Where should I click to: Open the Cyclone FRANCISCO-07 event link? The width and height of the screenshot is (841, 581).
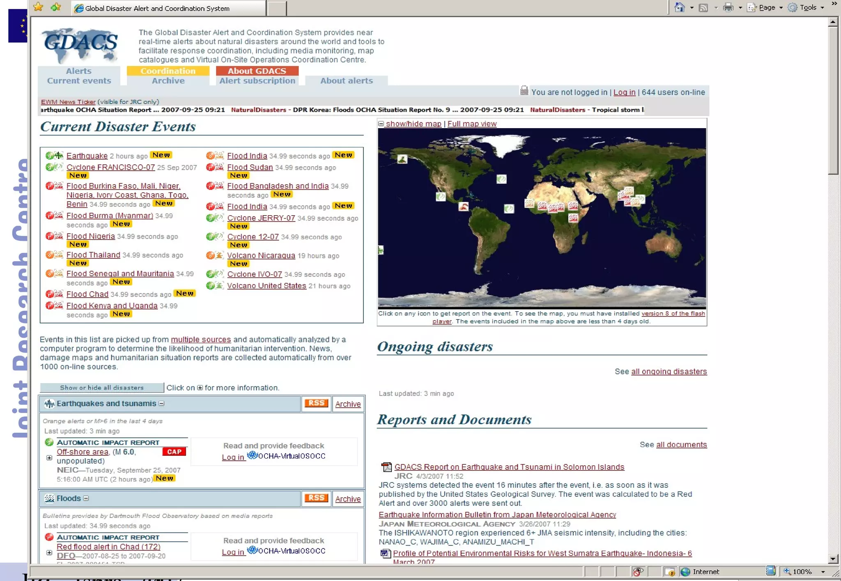click(110, 167)
